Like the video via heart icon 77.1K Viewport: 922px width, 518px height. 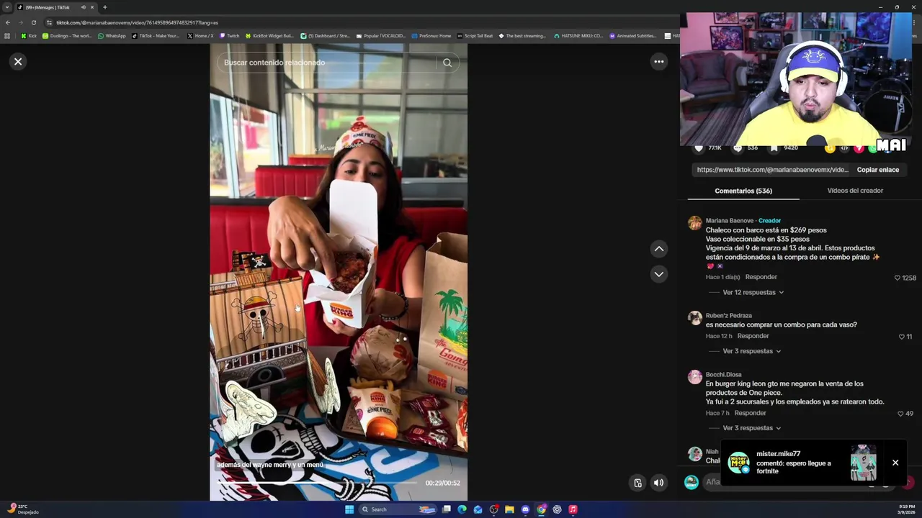[x=699, y=147]
